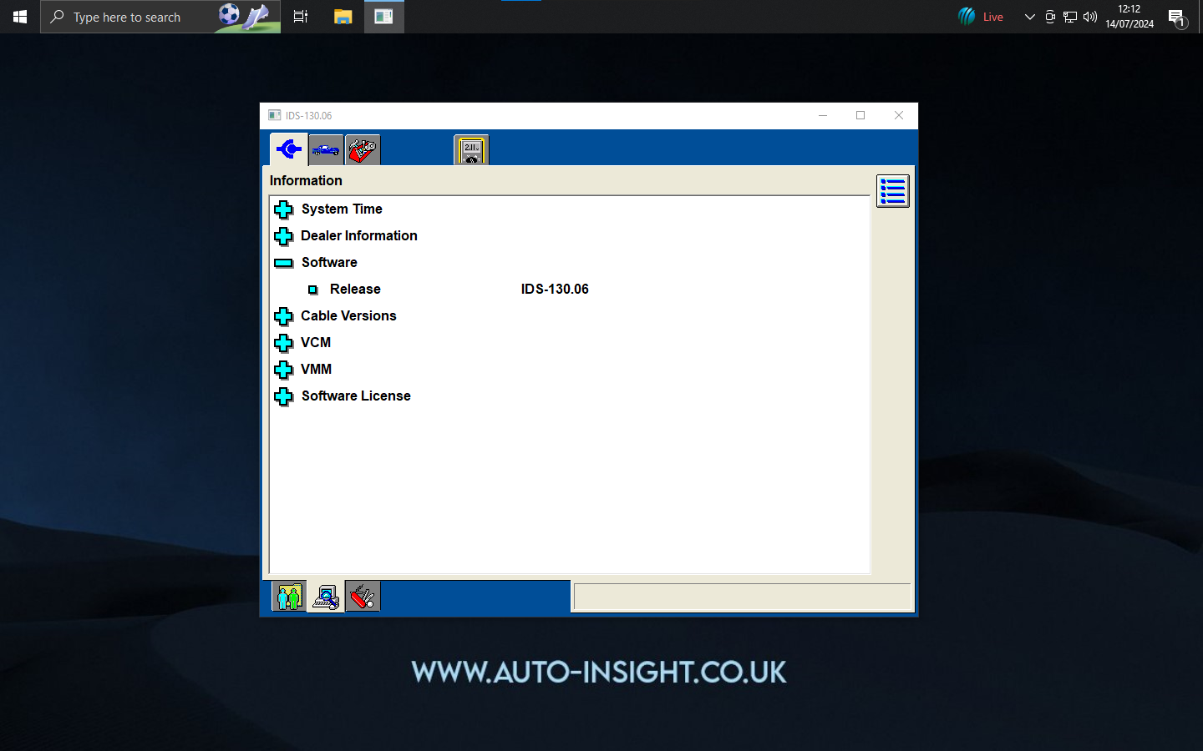Expand the VCM entry
This screenshot has height=751, width=1203.
click(284, 343)
